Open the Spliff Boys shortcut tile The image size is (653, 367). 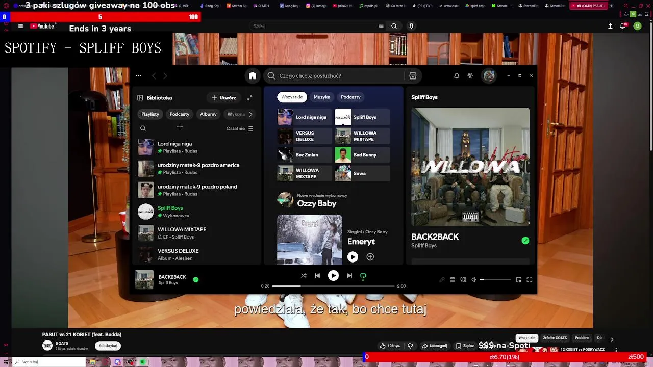pos(362,117)
